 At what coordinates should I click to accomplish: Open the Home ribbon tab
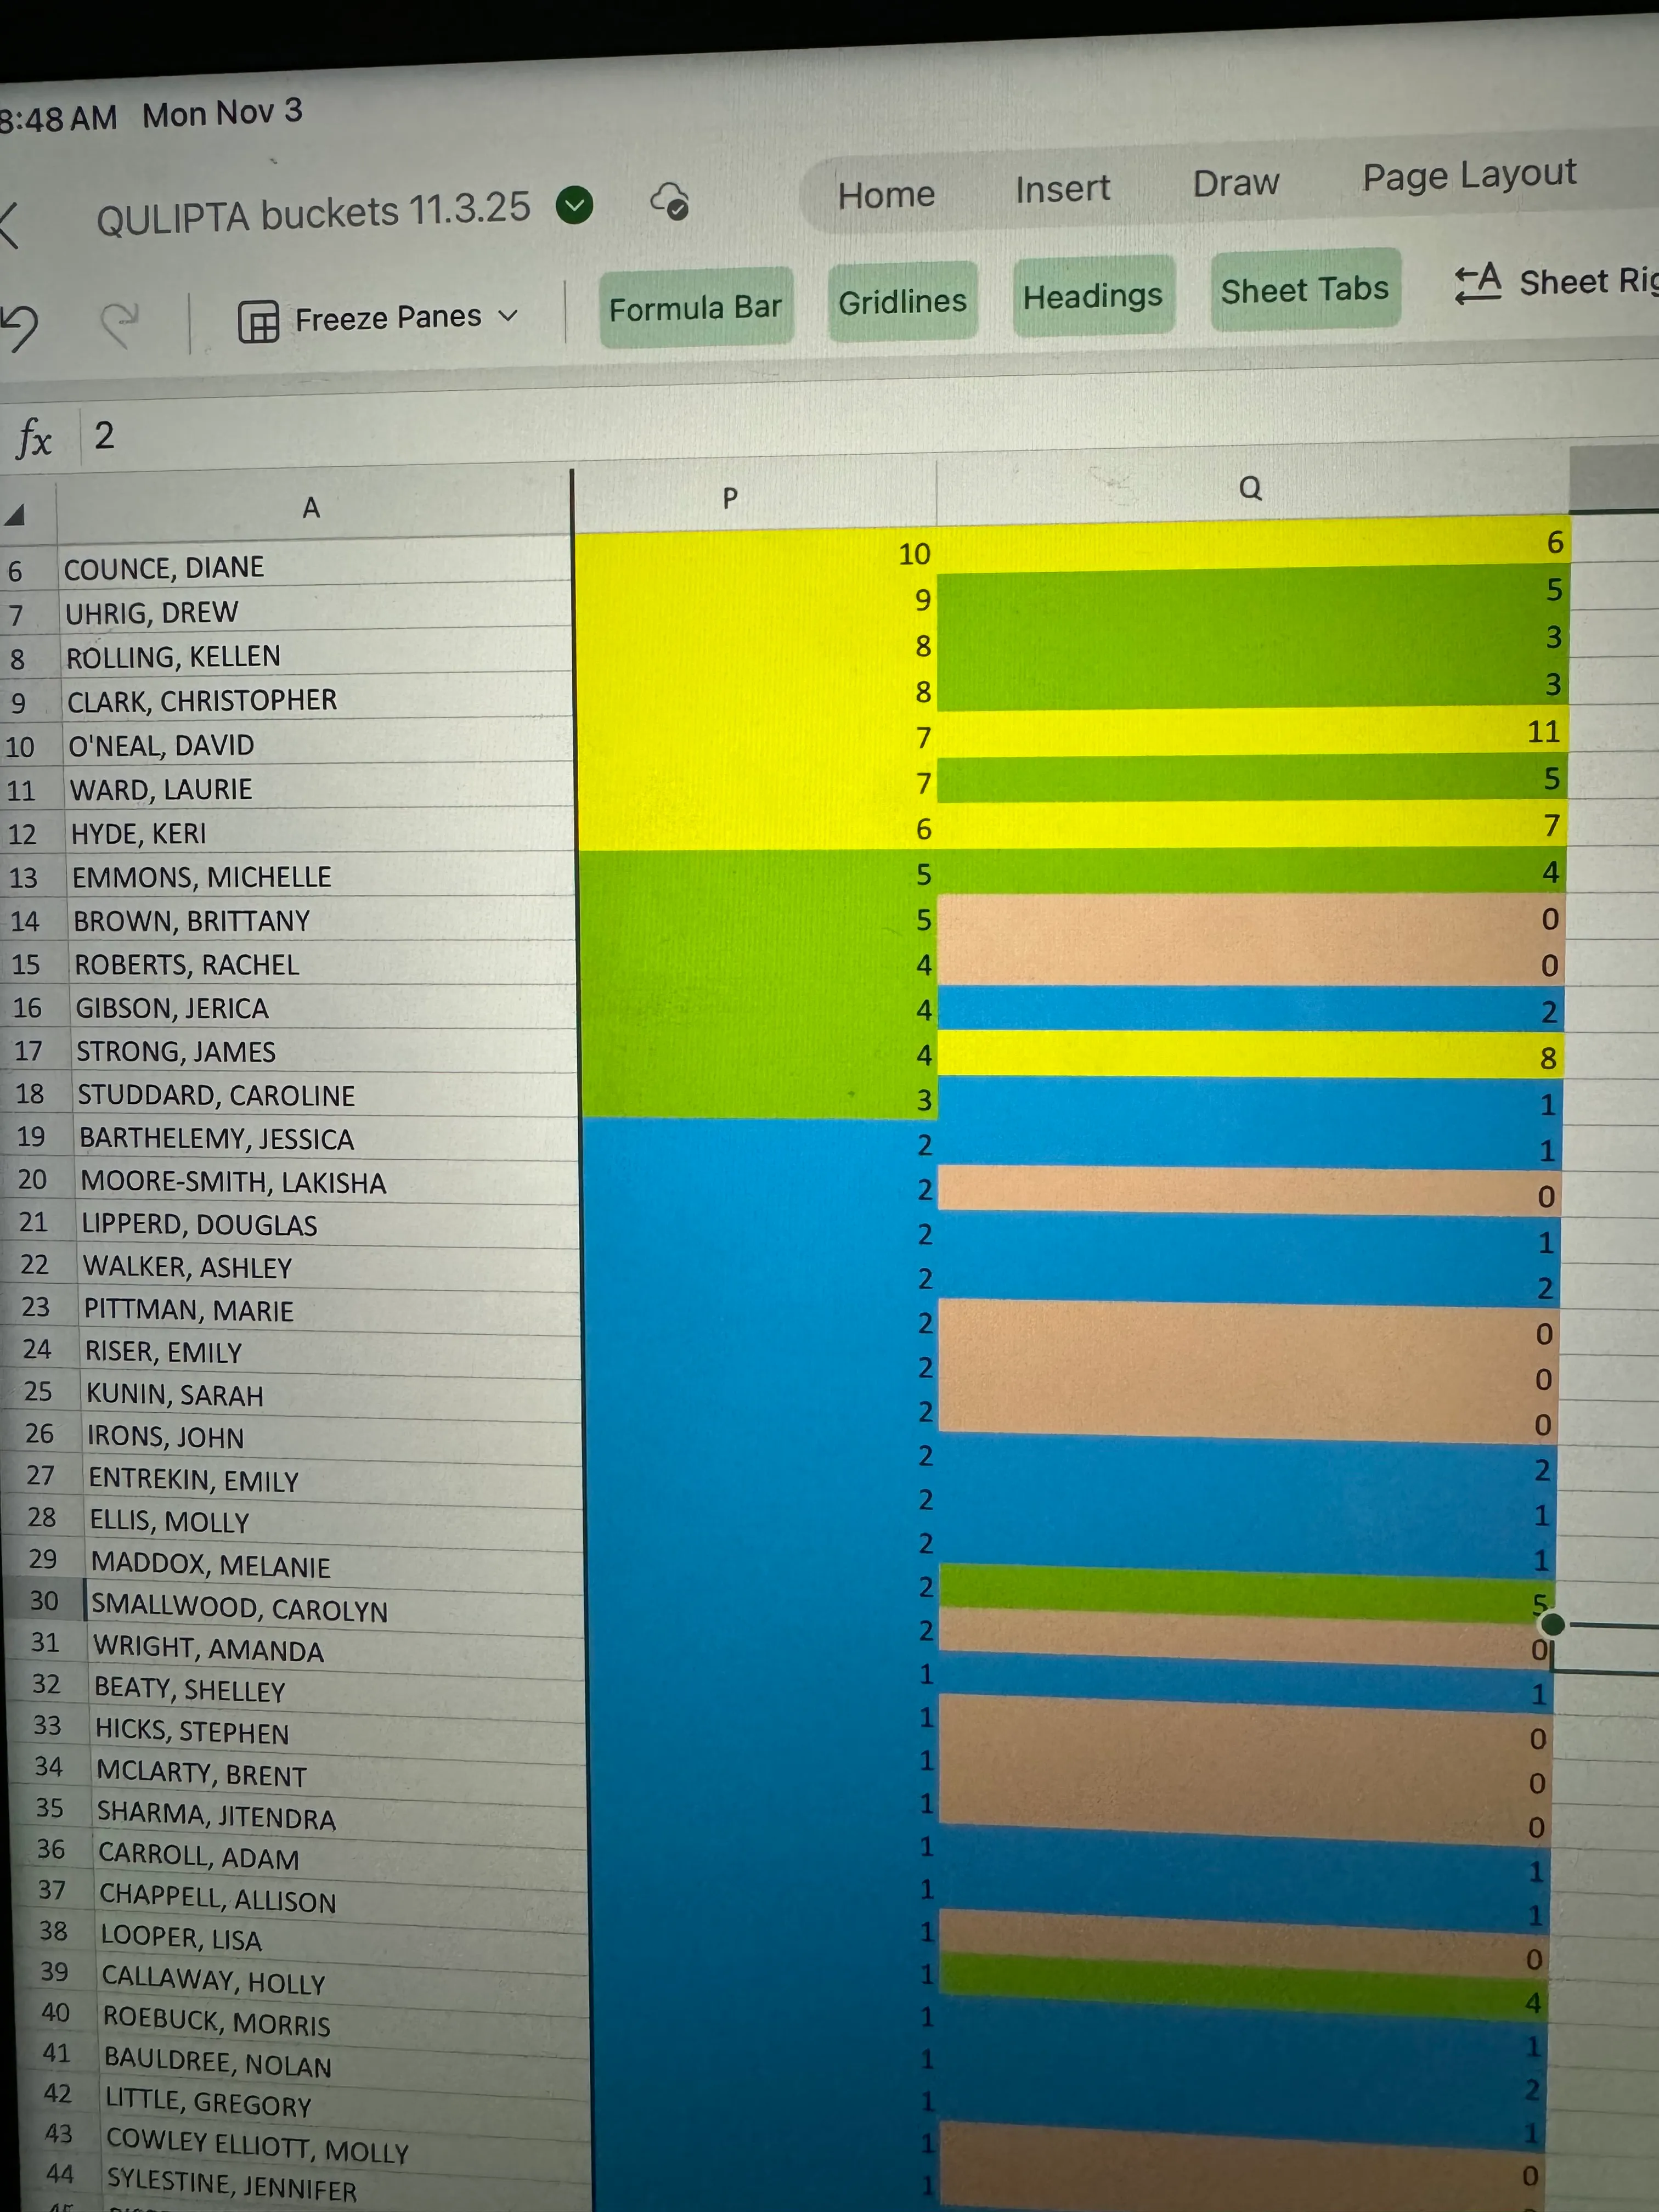tap(886, 194)
